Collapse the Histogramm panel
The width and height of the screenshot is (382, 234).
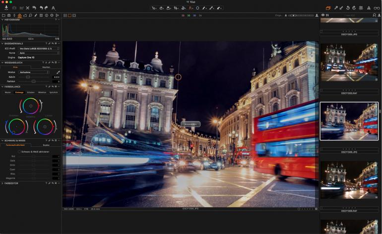[x=2, y=20]
